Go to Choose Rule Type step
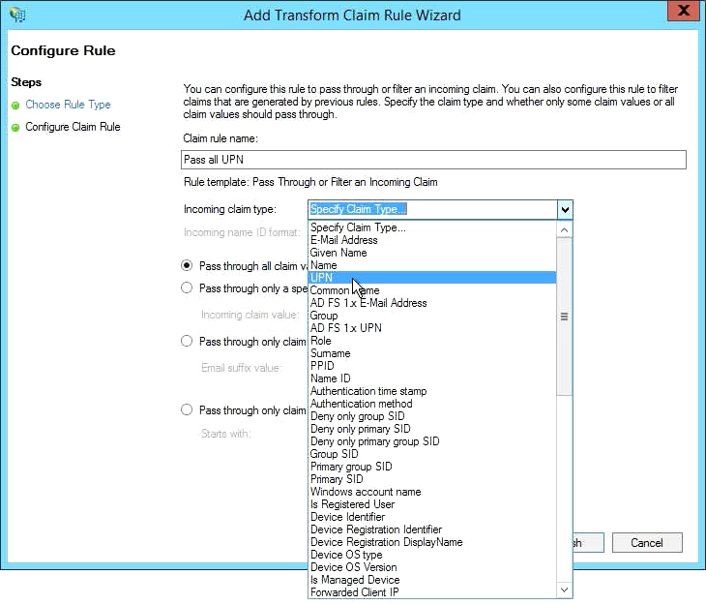Viewport: 706px width, 605px height. 68,105
